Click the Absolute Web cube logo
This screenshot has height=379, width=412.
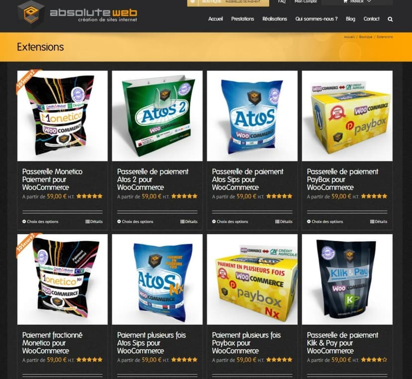coord(31,13)
